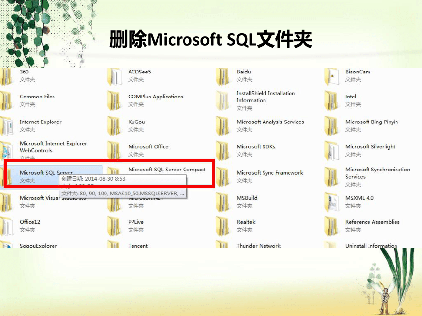Select the Microsoft Office label
Image resolution: width=422 pixels, height=316 pixels.
(x=148, y=146)
